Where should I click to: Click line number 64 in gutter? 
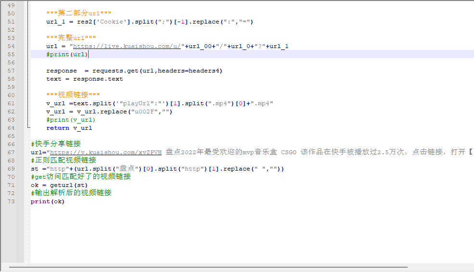coord(11,128)
